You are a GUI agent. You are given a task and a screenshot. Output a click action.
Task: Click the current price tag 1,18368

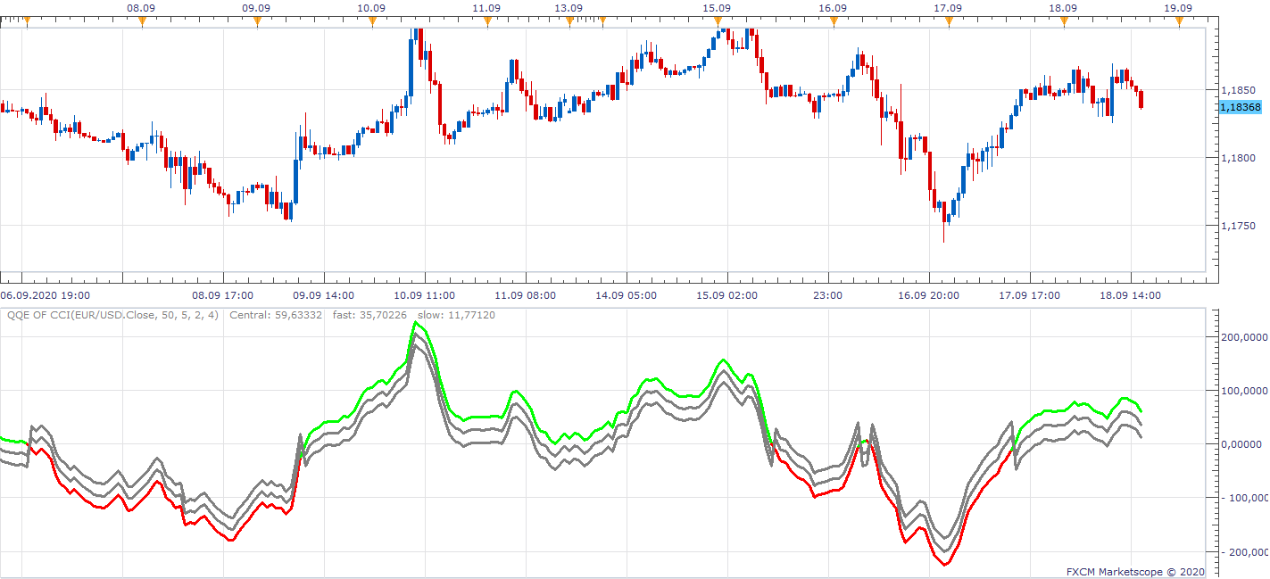pyautogui.click(x=1240, y=107)
